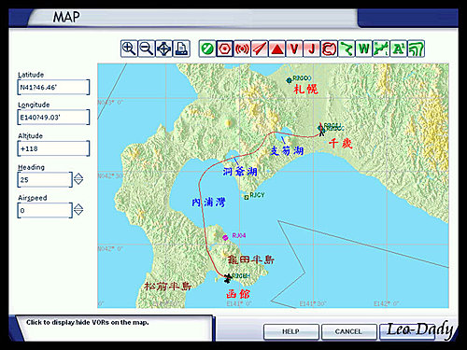Image resolution: width=467 pixels, height=350 pixels.
Task: Decrease Airspeed with the down arrow
Action: pos(78,213)
